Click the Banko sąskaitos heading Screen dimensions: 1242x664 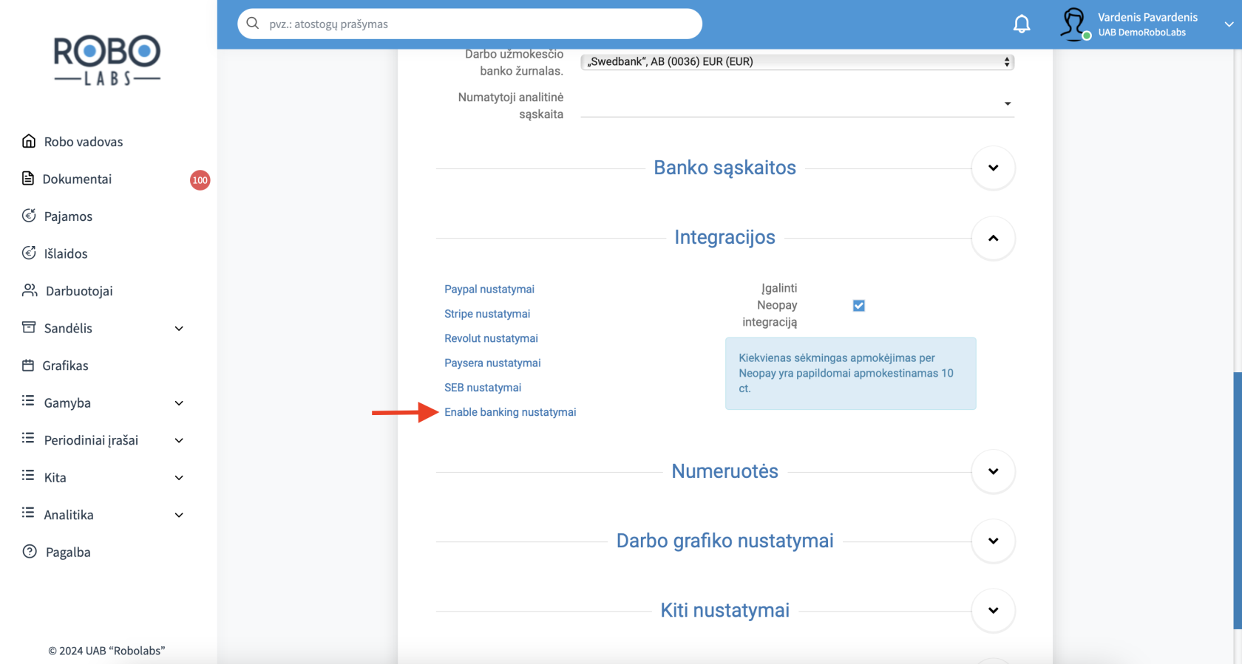(724, 168)
